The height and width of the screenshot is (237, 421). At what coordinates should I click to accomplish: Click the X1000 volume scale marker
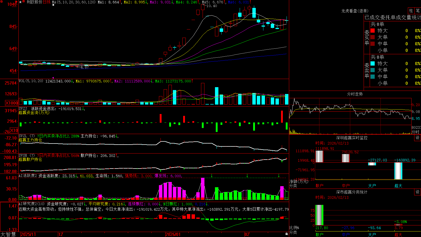pos(12,103)
